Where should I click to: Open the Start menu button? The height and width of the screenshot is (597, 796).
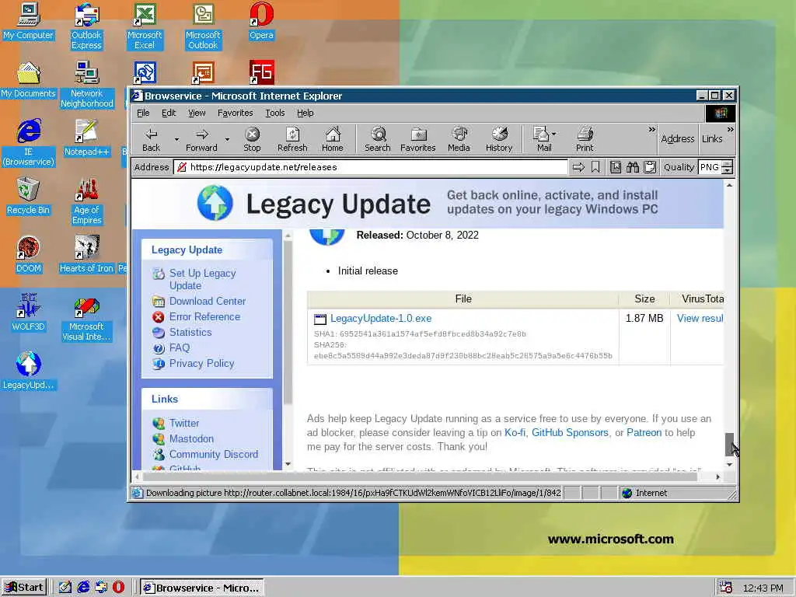[x=24, y=588]
